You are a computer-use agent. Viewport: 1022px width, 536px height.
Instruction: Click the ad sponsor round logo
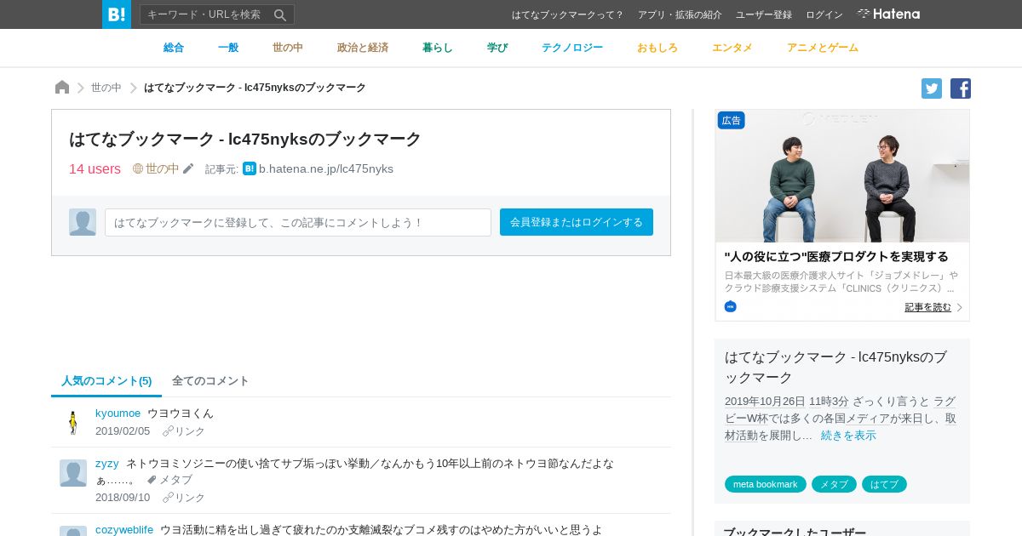point(731,306)
